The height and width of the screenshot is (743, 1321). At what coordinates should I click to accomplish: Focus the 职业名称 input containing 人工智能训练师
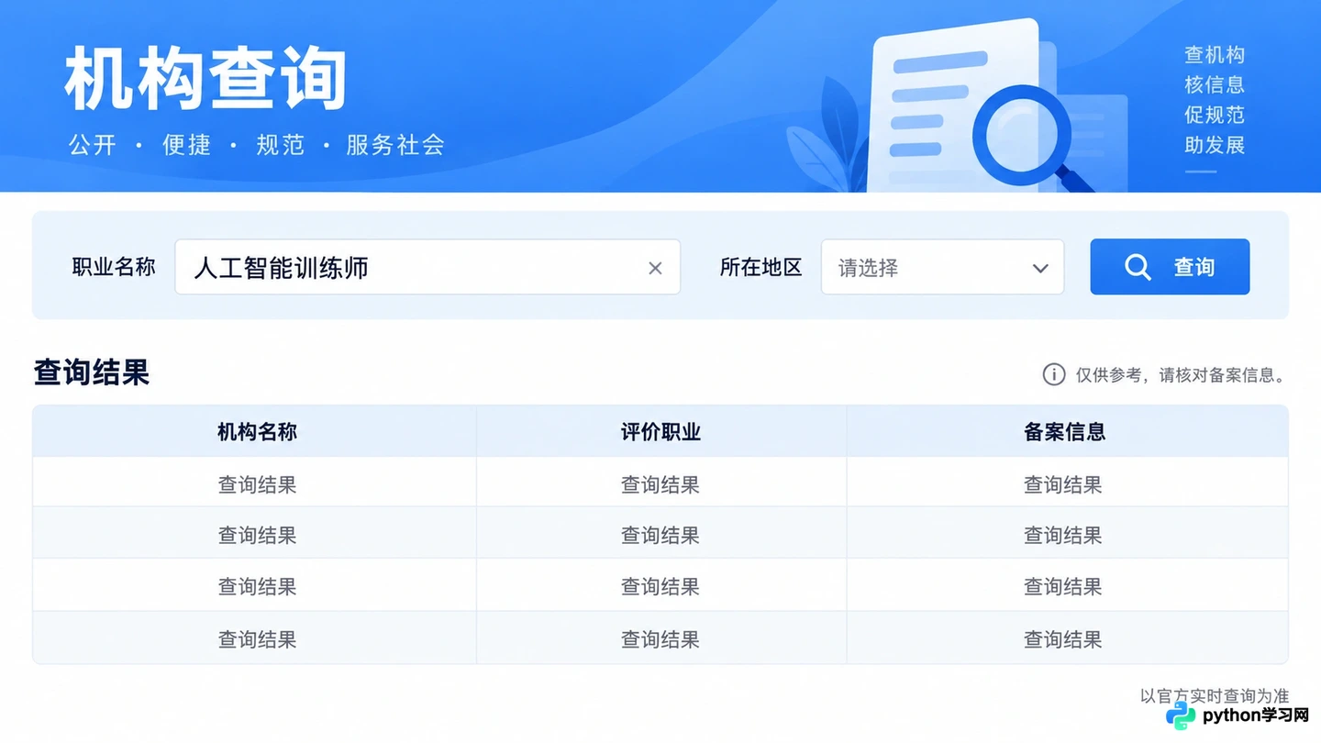(x=427, y=267)
